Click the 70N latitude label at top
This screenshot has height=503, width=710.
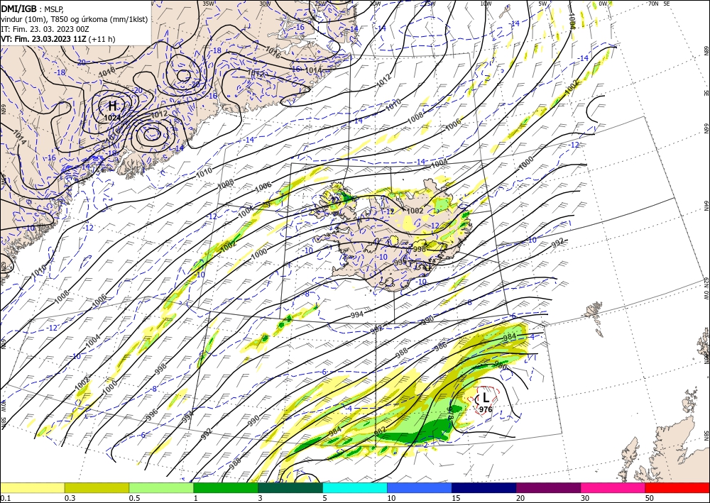653,4
